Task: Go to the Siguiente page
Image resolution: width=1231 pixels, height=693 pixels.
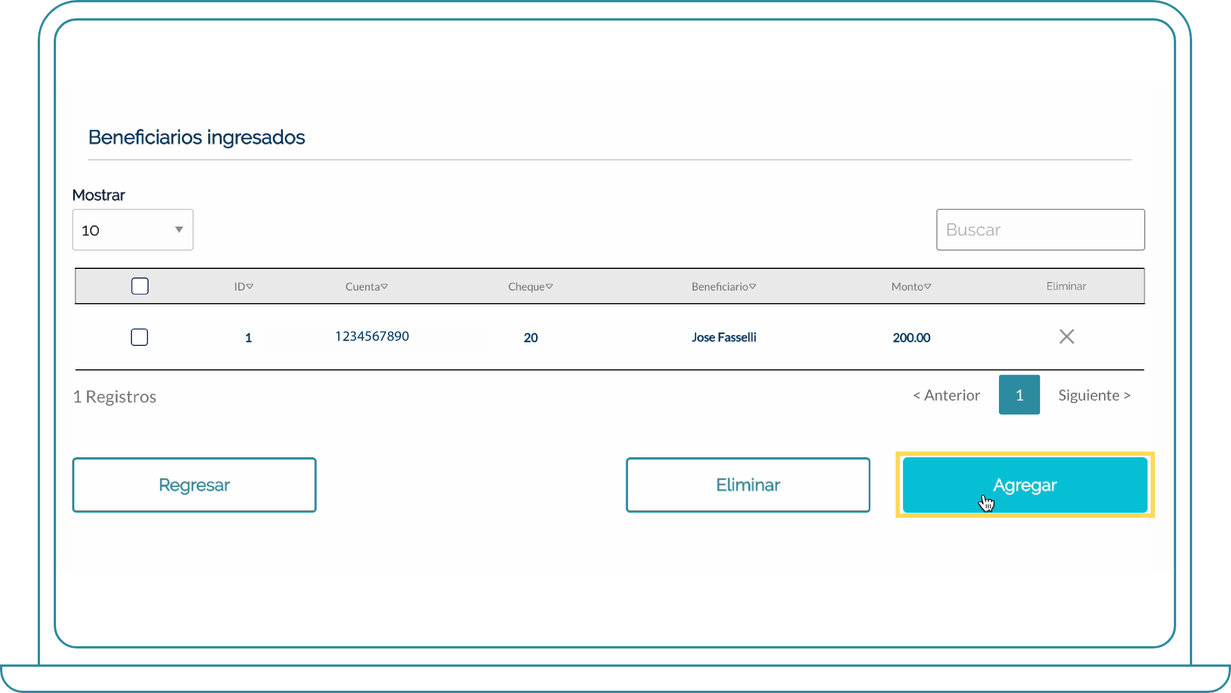Action: pos(1094,395)
